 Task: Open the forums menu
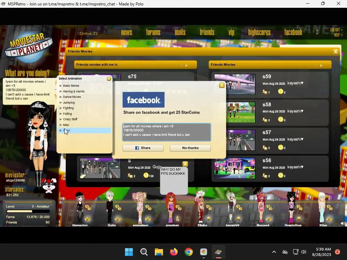tap(153, 32)
